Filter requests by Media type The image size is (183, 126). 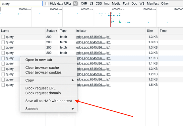click(x=116, y=4)
